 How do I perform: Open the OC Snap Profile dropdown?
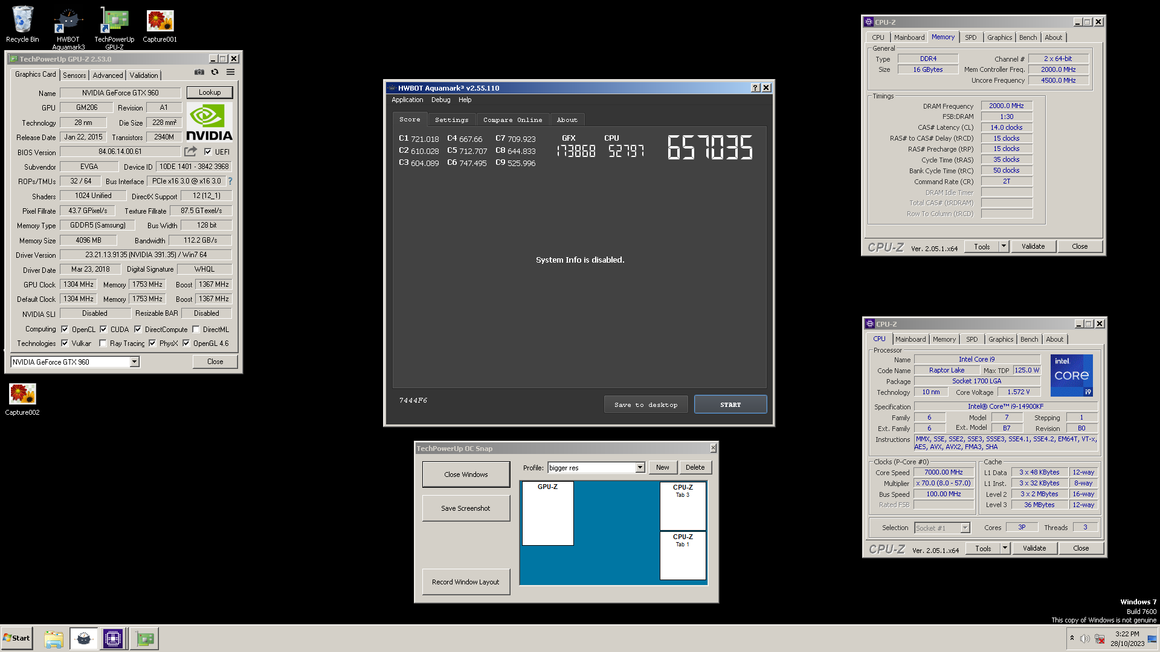[x=640, y=468]
